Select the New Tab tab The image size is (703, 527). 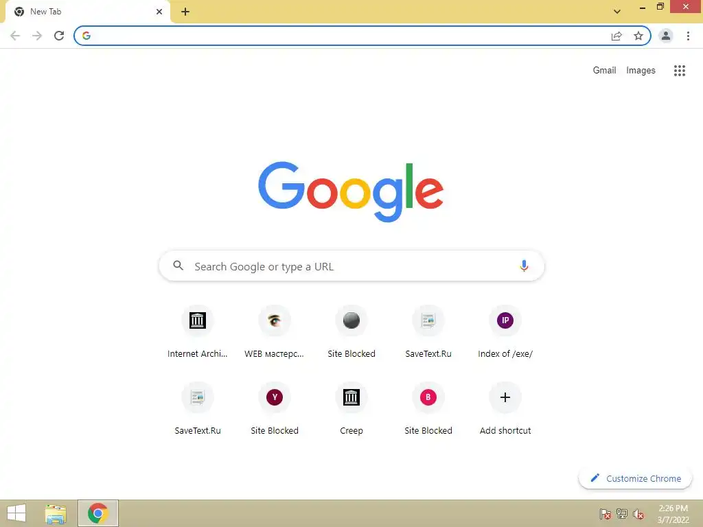pos(87,12)
